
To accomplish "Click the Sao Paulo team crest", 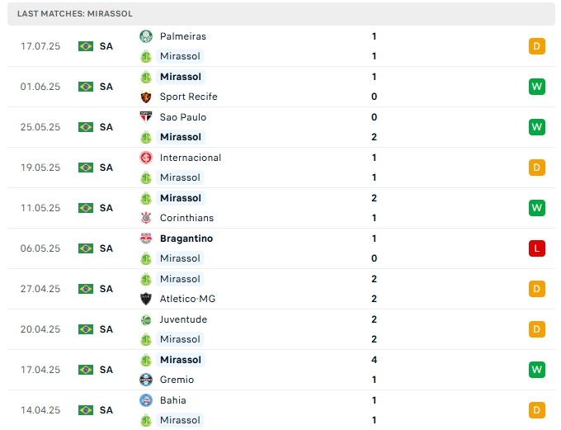I will point(146,117).
